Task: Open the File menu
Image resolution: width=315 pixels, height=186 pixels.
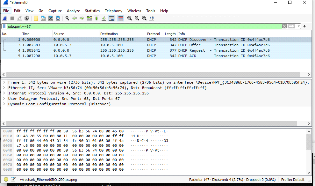Action: [x=6, y=11]
